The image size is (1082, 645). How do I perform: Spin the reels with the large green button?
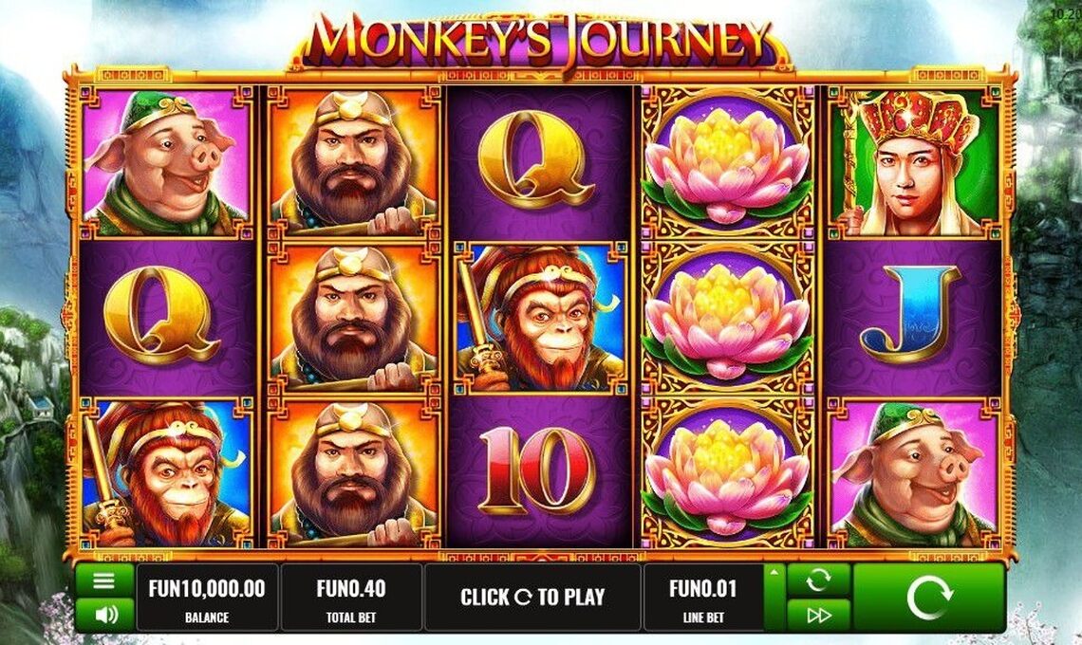(929, 597)
